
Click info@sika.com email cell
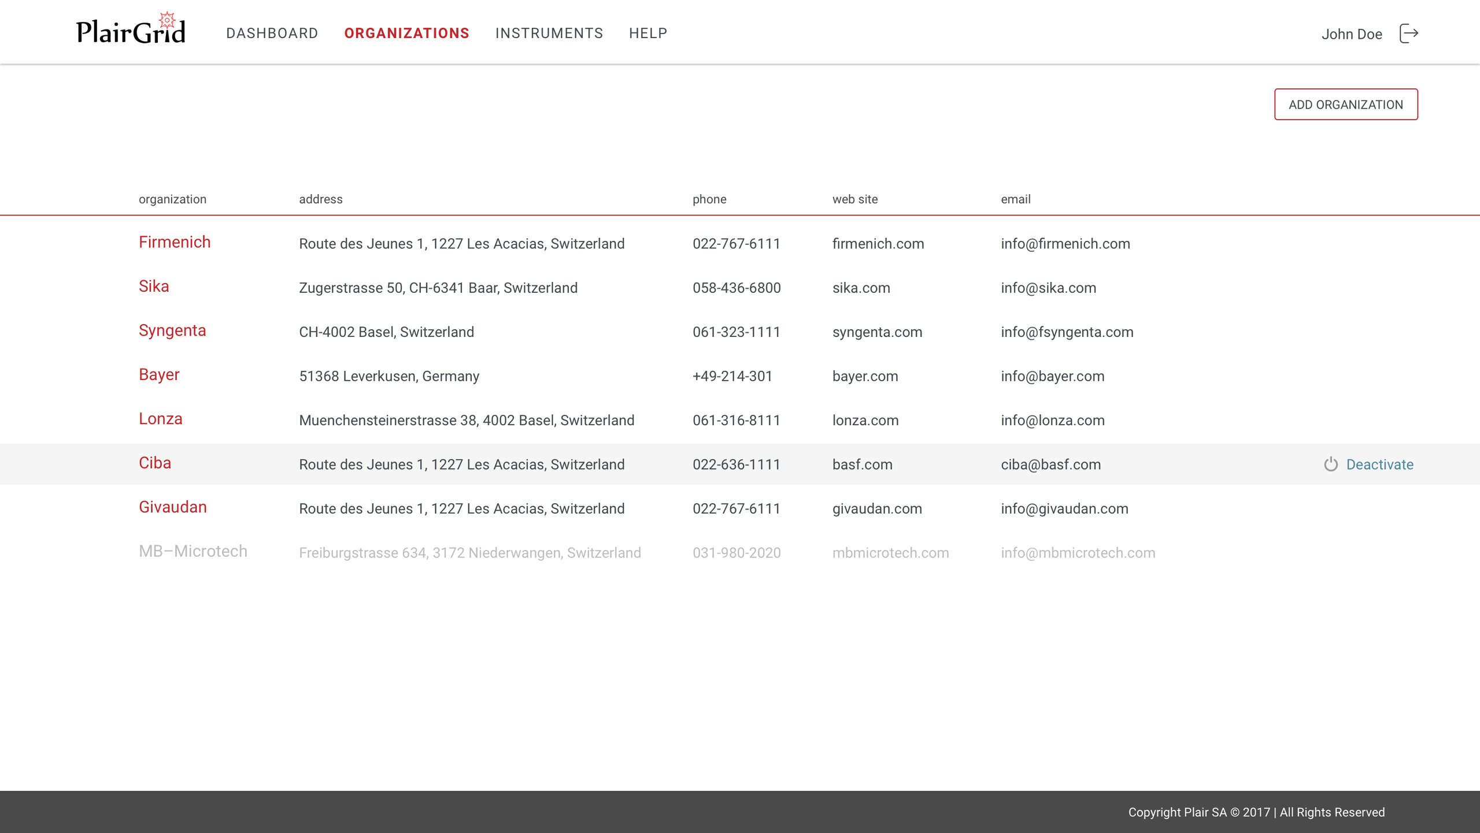[x=1049, y=288]
